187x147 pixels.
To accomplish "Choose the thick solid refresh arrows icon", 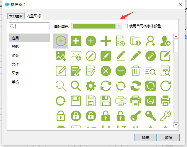I will 136,86.
